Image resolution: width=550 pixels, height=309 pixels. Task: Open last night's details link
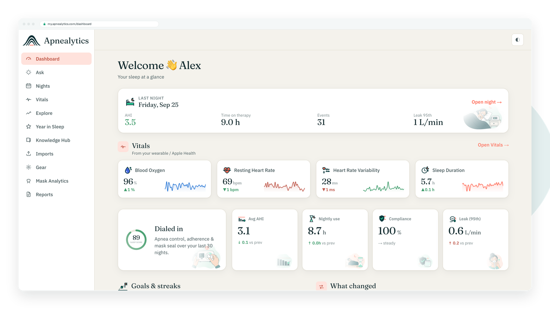click(486, 102)
